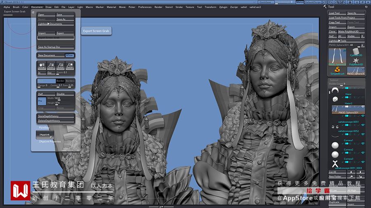Click the Document palette refresh icon

coord(33,12)
